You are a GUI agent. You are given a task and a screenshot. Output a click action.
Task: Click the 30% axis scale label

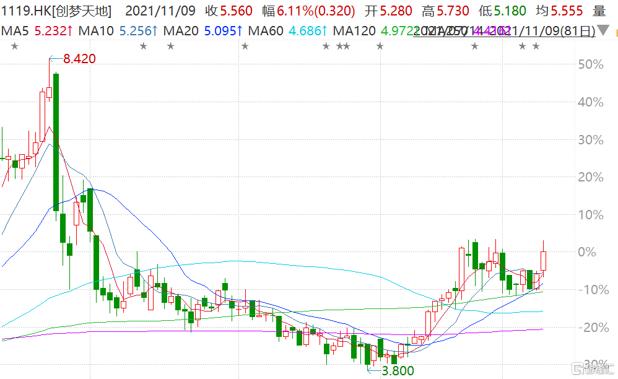[x=590, y=140]
